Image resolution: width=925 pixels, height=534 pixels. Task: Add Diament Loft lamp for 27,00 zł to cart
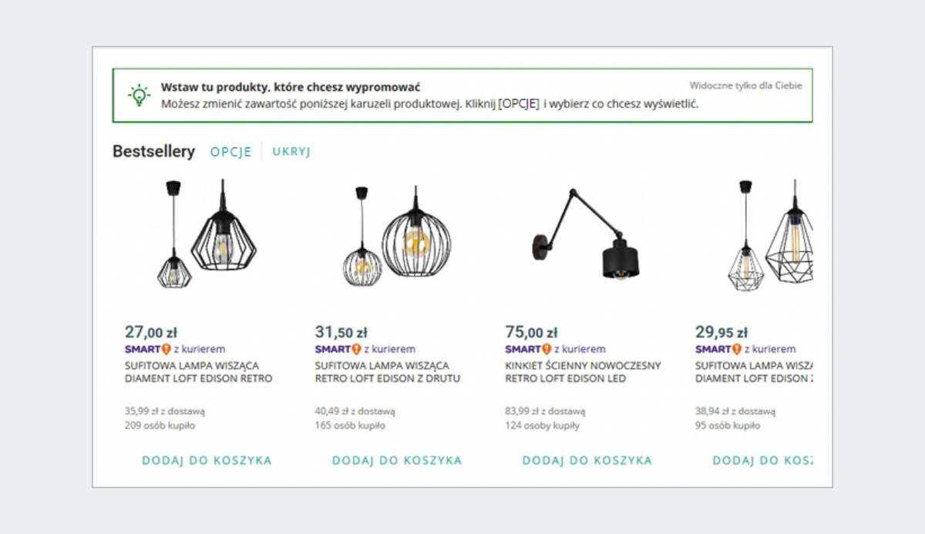click(207, 461)
